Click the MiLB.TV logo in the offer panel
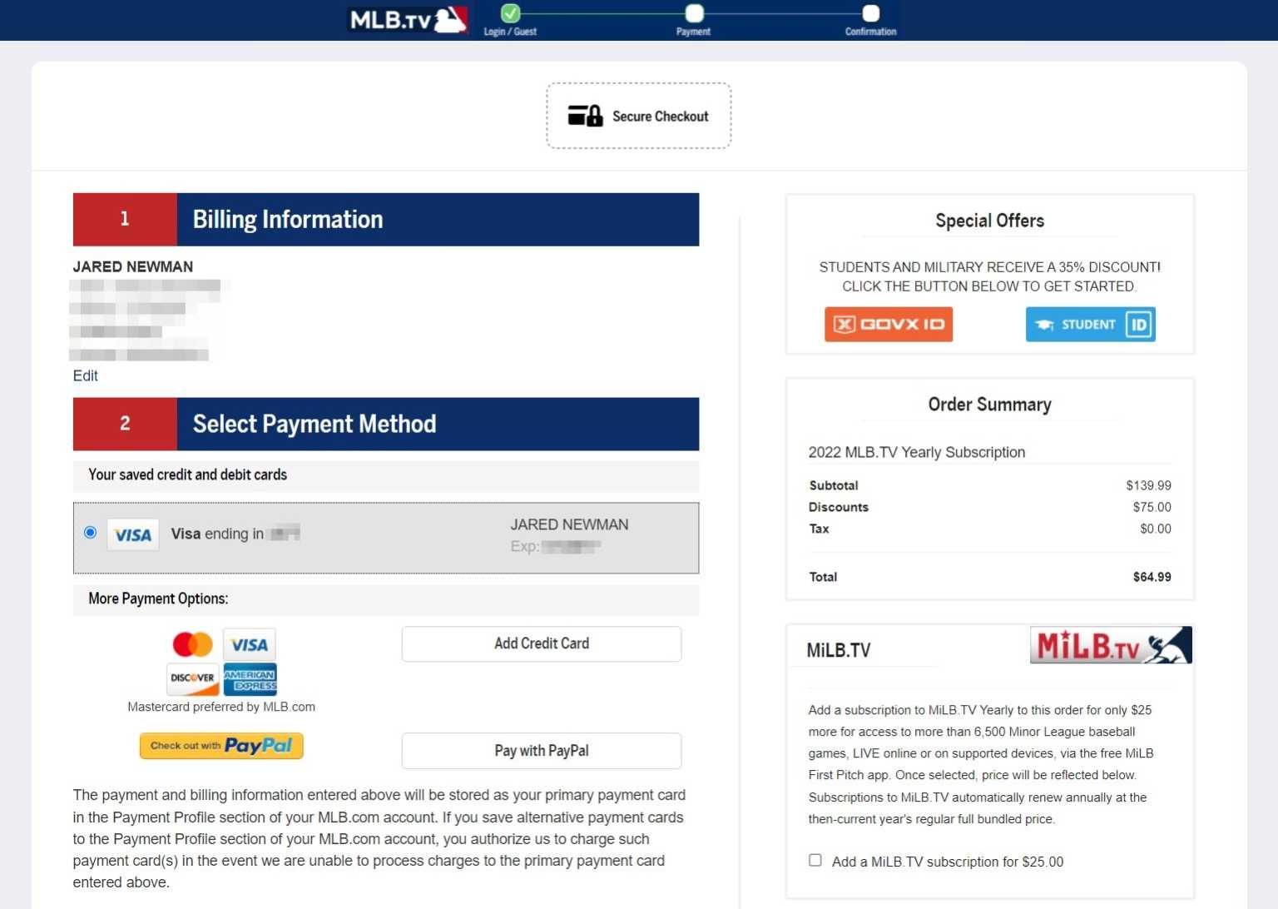Viewport: 1278px width, 909px height. (1110, 644)
